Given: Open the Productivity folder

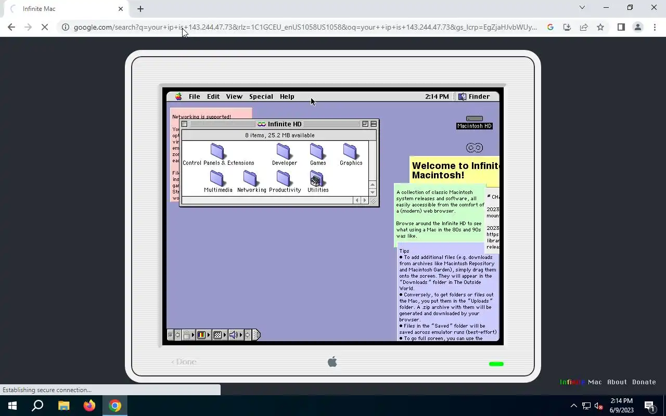Looking at the screenshot, I should (284, 181).
